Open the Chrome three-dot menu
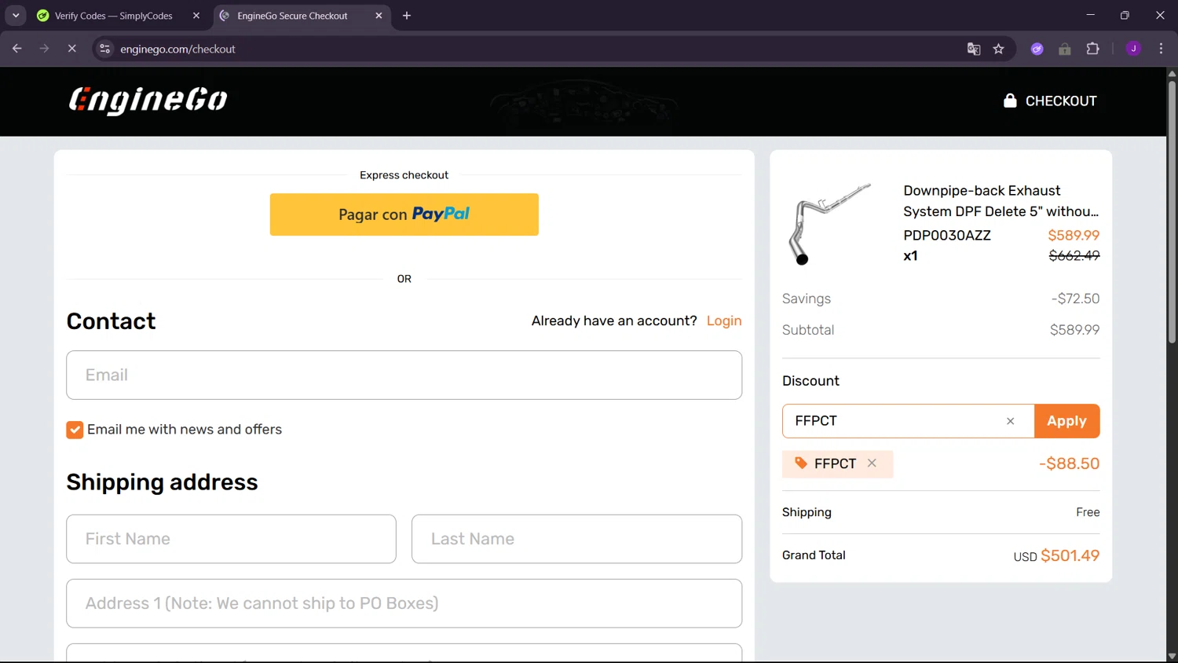Image resolution: width=1178 pixels, height=663 pixels. coord(1161,49)
